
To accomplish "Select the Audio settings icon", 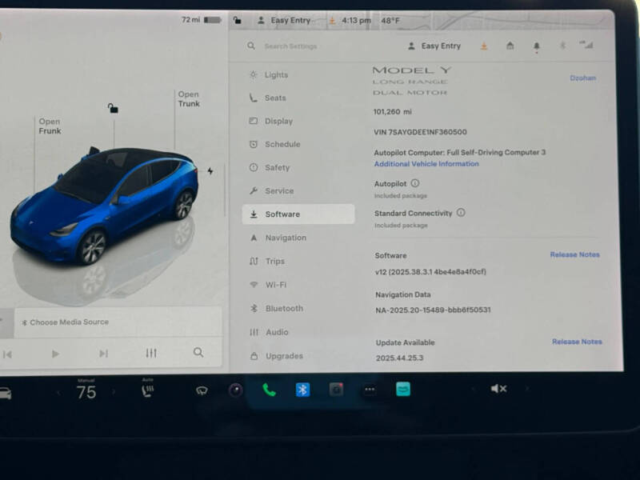I will 252,332.
